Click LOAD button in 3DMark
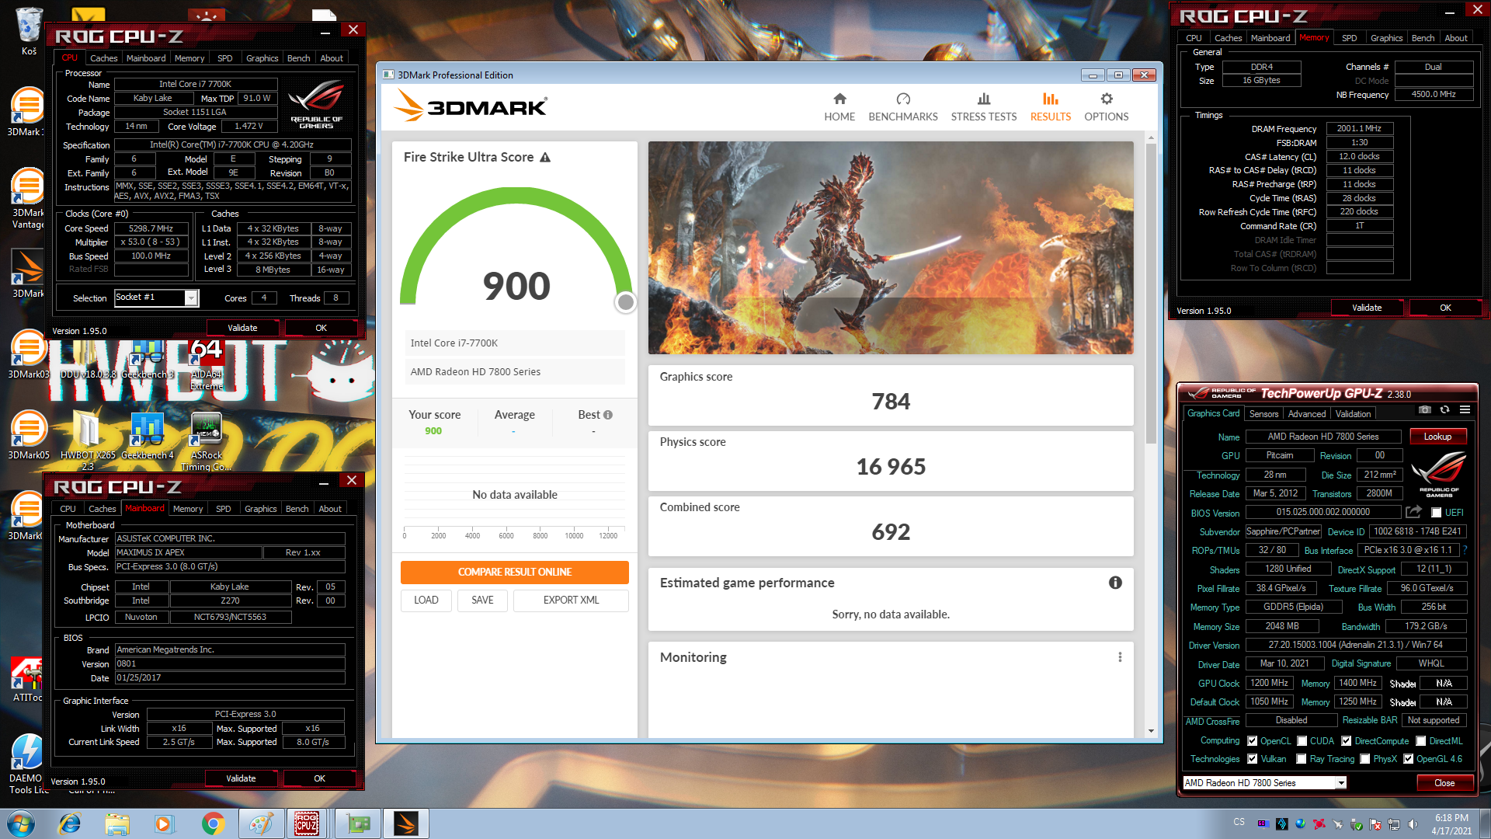The image size is (1491, 839). (426, 600)
